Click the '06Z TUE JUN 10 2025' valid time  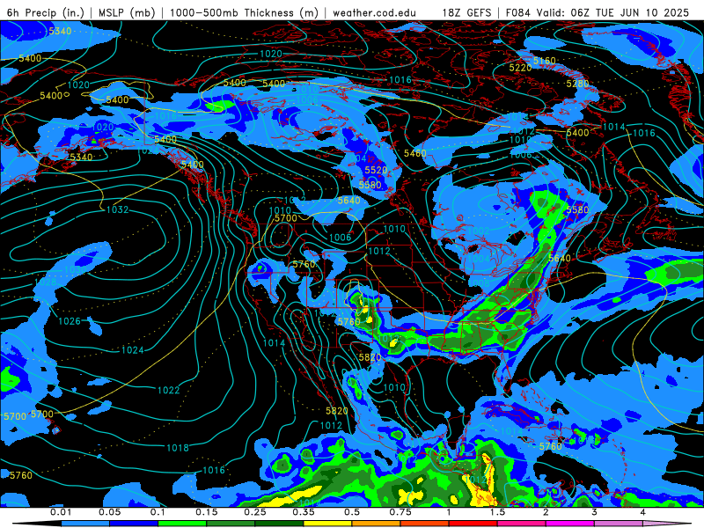(x=630, y=12)
